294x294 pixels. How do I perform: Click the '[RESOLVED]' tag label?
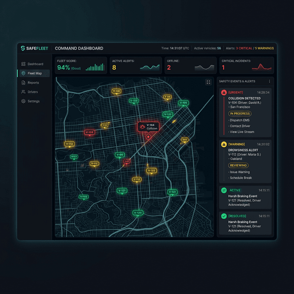(x=237, y=216)
